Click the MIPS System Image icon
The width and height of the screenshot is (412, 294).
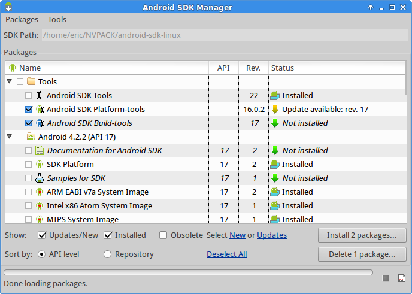(40, 219)
